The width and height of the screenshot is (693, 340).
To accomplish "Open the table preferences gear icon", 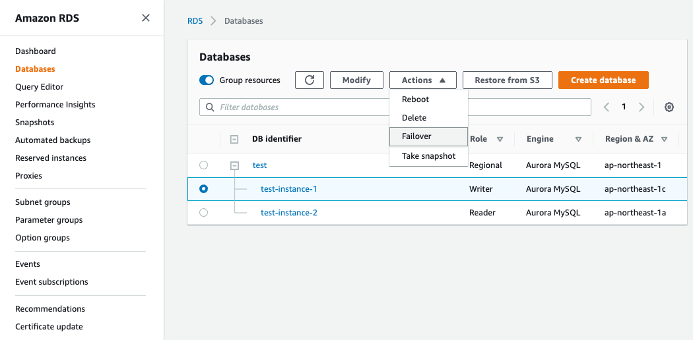I will point(669,107).
